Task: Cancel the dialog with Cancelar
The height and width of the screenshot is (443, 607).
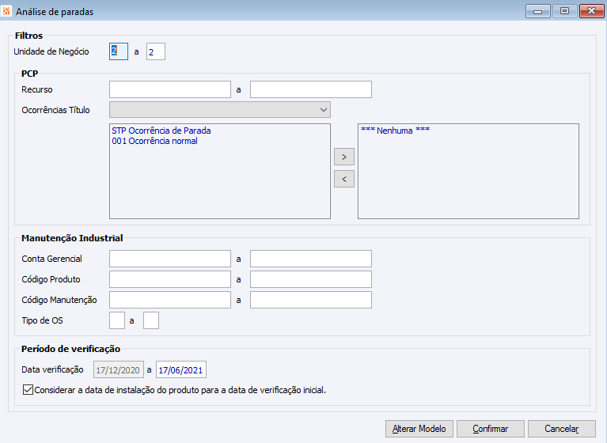Action: [x=562, y=429]
